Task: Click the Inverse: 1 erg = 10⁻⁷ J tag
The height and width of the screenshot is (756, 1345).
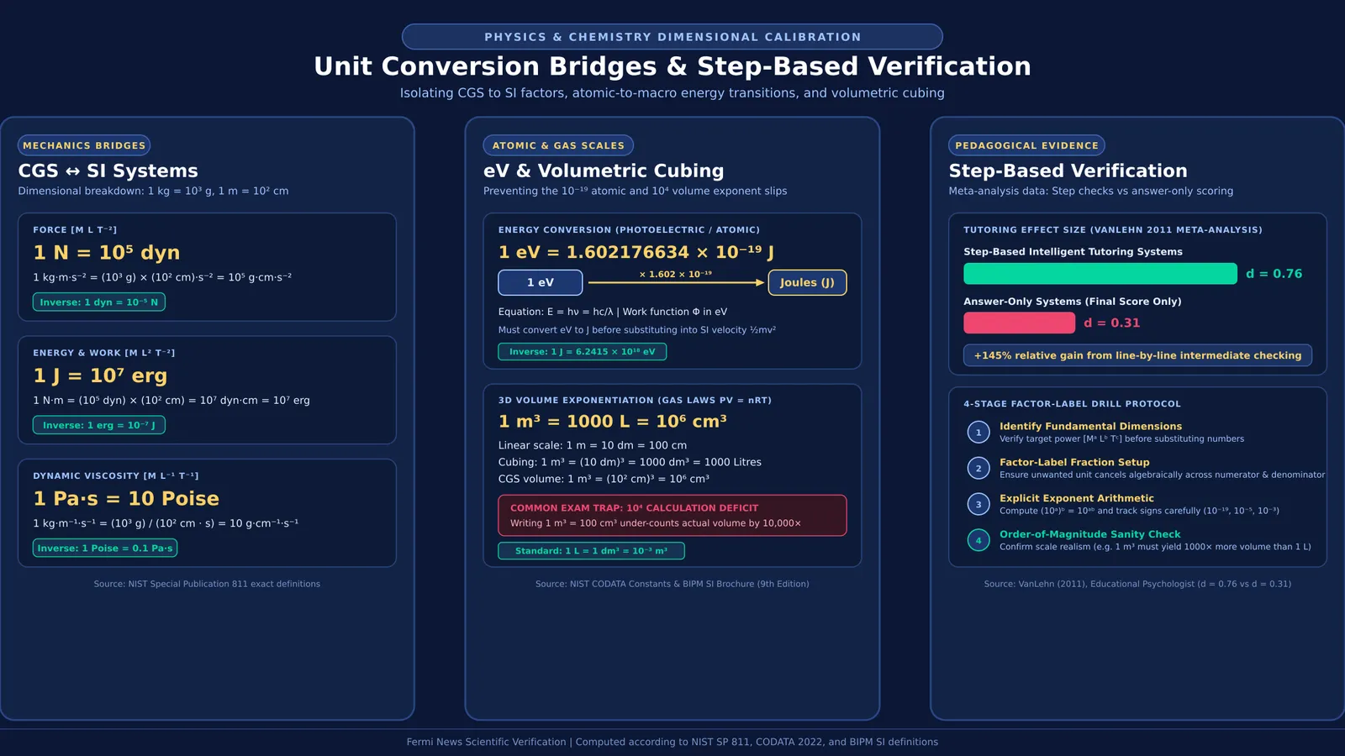Action: 99,425
